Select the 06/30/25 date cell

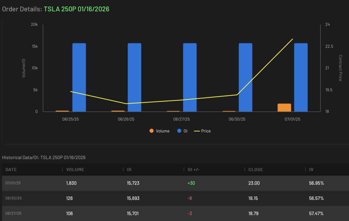tap(13, 198)
